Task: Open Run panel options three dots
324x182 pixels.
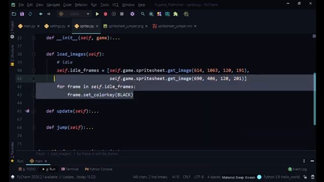Action: pos(304,161)
